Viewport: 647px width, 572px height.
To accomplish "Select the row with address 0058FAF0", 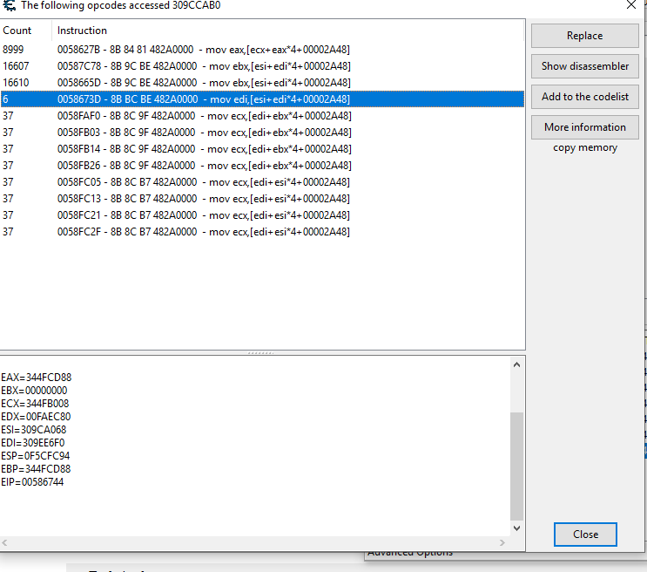I will tap(262, 116).
